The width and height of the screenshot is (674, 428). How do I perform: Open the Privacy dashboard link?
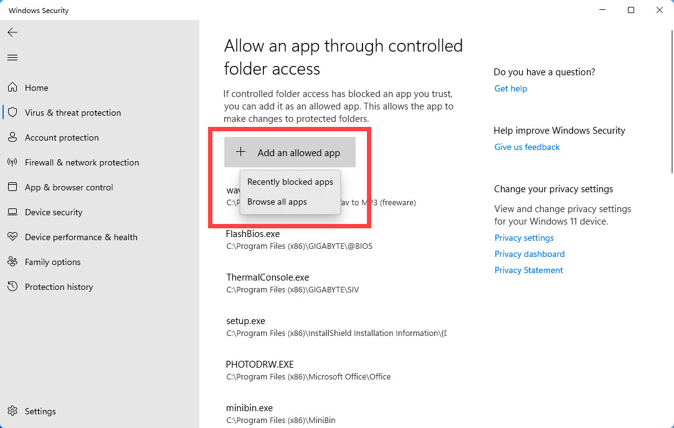click(529, 254)
